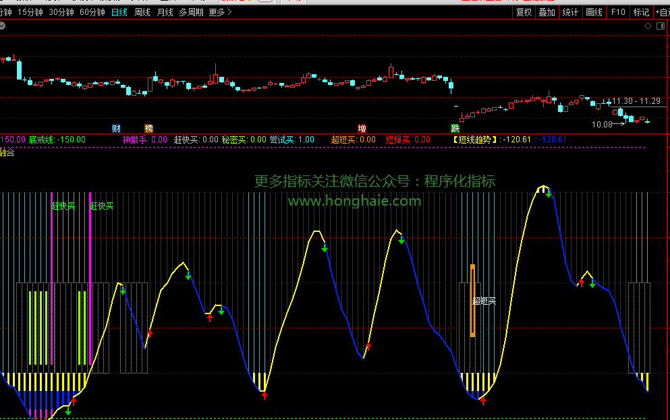Click the red buy arrow under 超短买
This screenshot has height=420, width=670.
[x=482, y=401]
